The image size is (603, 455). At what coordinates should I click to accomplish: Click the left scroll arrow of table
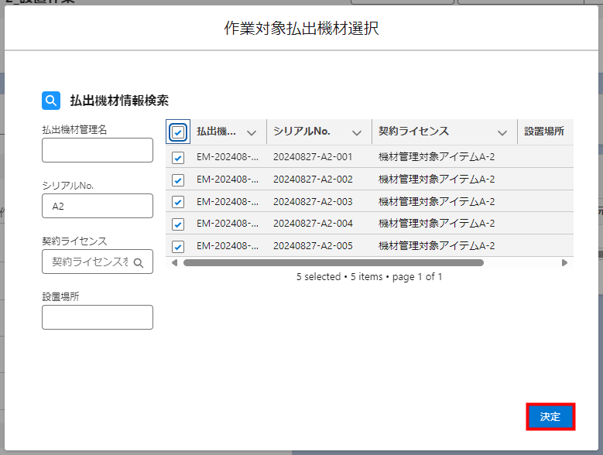pyautogui.click(x=174, y=263)
